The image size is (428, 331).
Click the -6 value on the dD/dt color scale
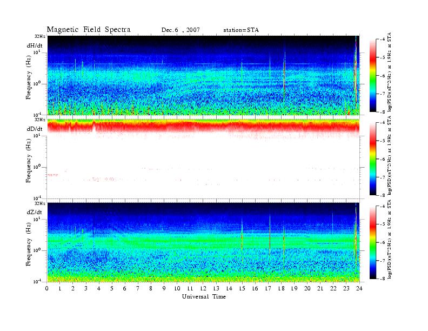pos(382,159)
